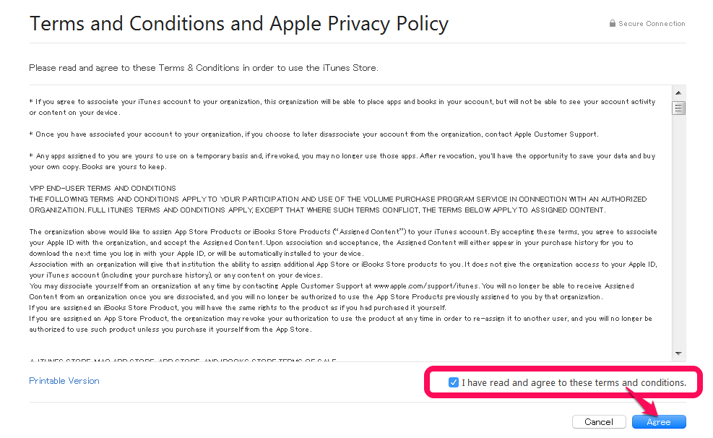This screenshot has height=438, width=713.
Task: Click the Secure Connection lock icon
Action: [x=613, y=24]
